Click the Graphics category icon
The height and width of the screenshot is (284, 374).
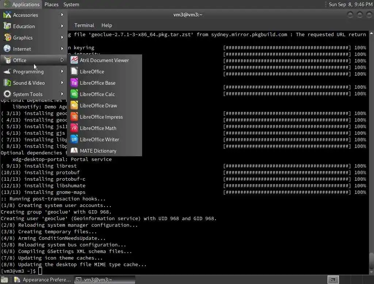[x=7, y=38]
